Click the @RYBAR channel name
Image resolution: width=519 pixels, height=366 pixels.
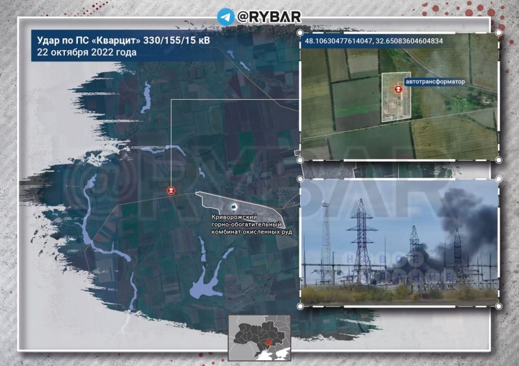tap(269, 17)
